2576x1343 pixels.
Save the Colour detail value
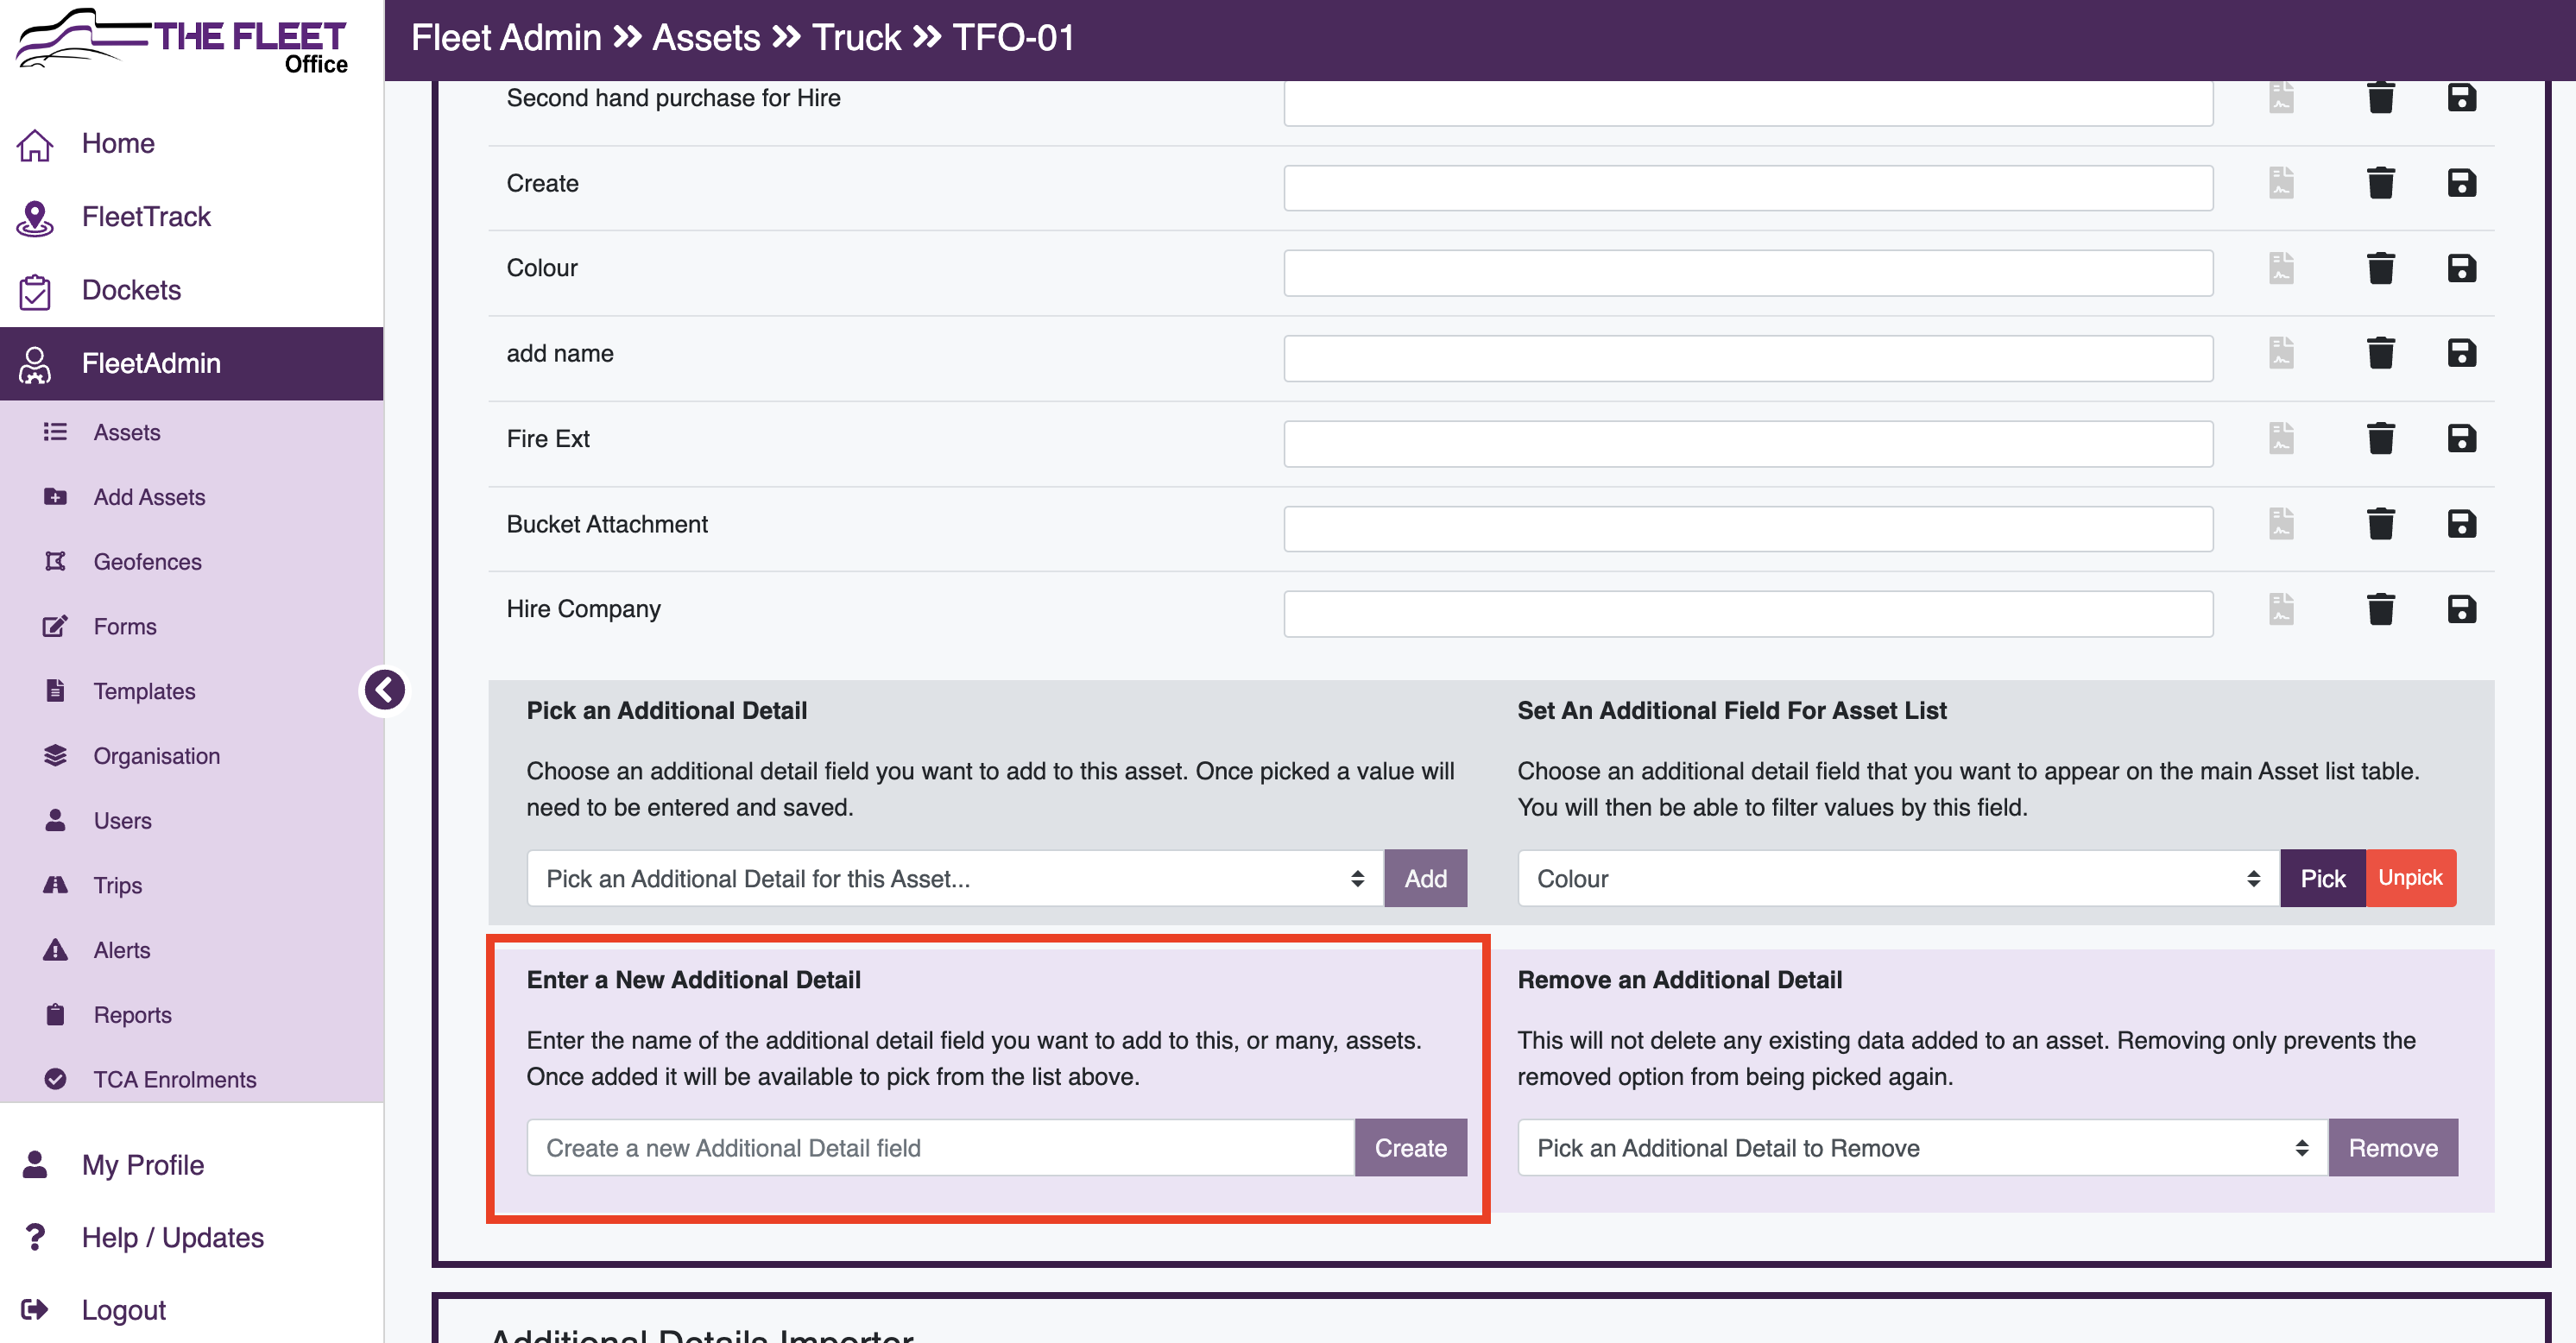click(x=2461, y=268)
